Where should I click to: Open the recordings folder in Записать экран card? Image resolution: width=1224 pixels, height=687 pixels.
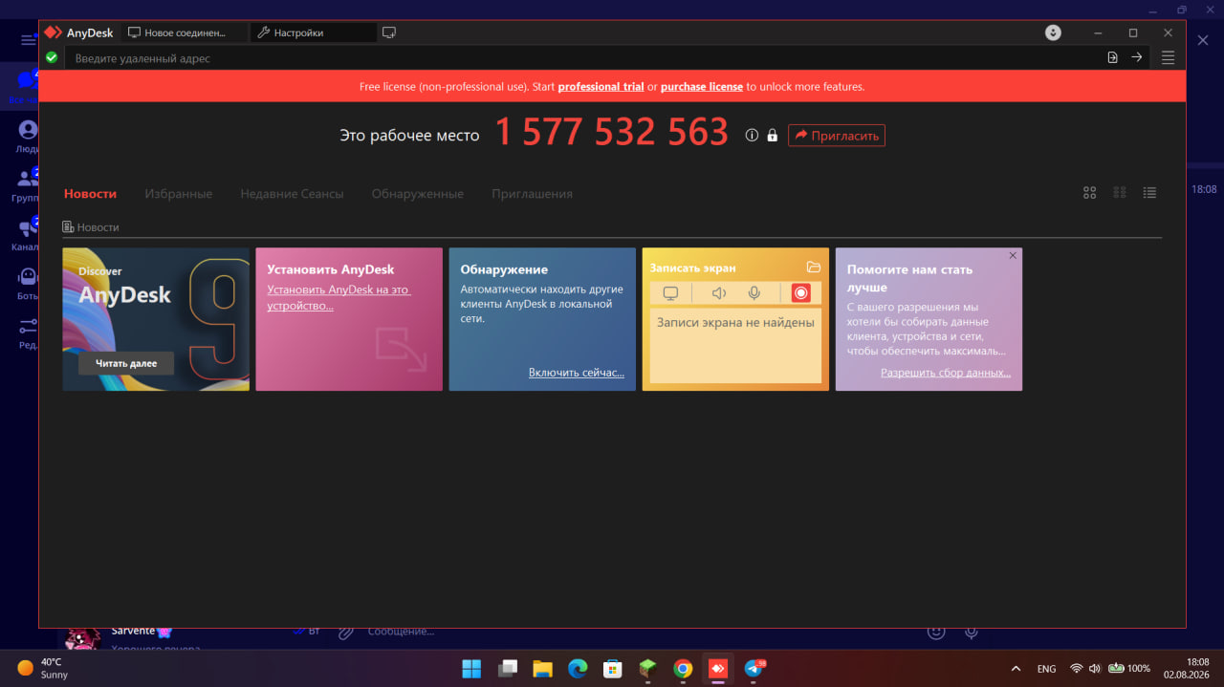(814, 268)
